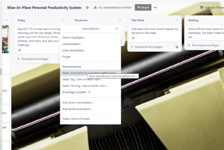The width and height of the screenshot is (224, 150).
Task: Click the This Week list title
Action: [138, 20]
